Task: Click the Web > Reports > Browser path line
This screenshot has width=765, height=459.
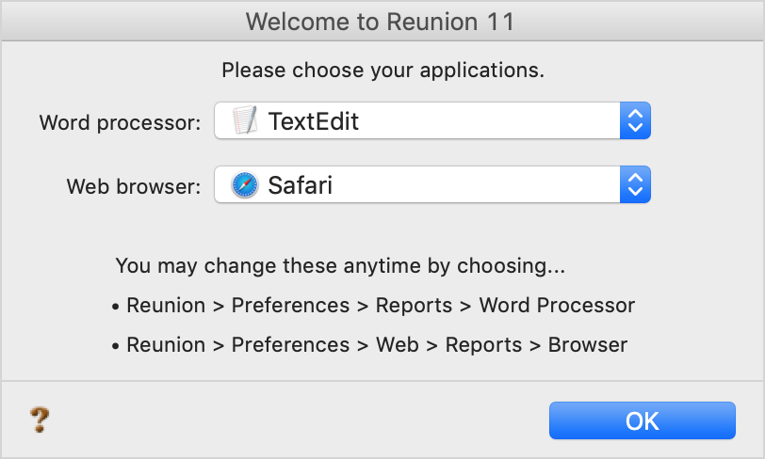Action: coord(369,345)
